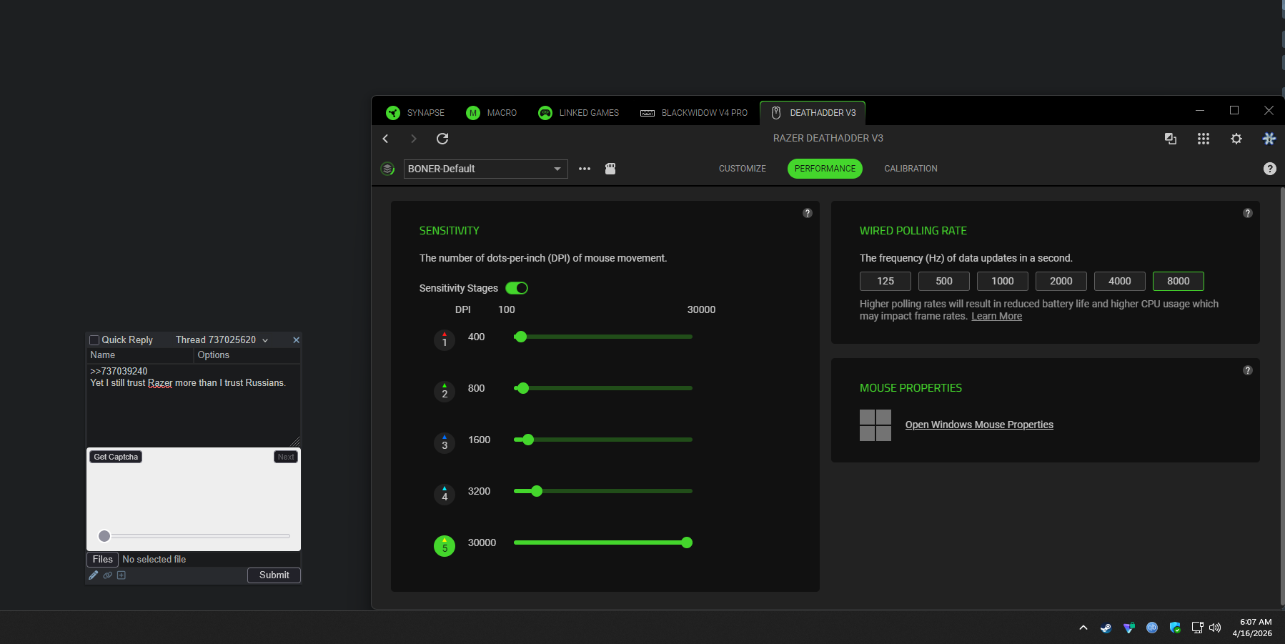1285x644 pixels.
Task: Open the VPN tray icon with padlock
Action: (x=1129, y=628)
